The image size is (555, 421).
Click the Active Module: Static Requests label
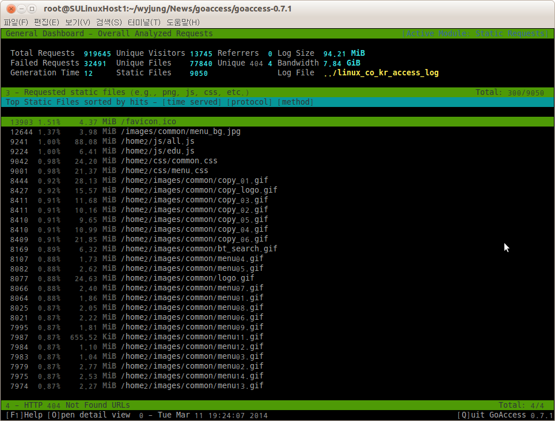click(x=476, y=33)
